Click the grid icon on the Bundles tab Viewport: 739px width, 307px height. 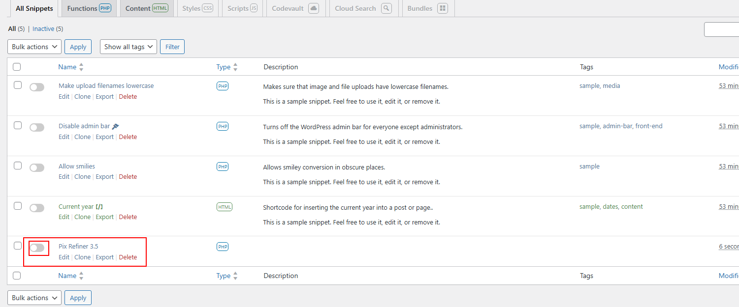(442, 8)
